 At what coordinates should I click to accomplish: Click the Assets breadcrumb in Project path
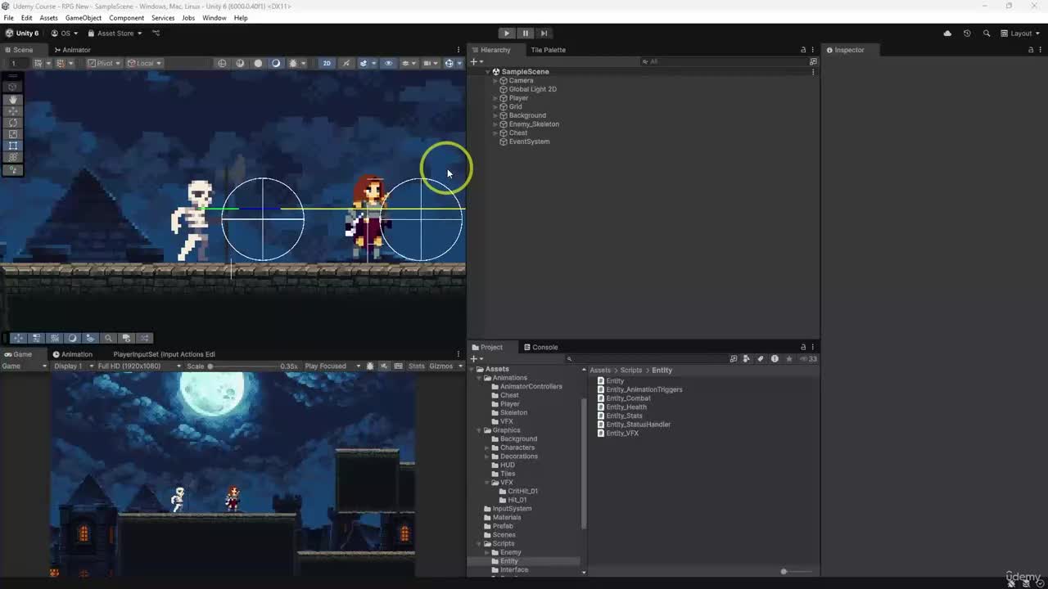click(600, 371)
